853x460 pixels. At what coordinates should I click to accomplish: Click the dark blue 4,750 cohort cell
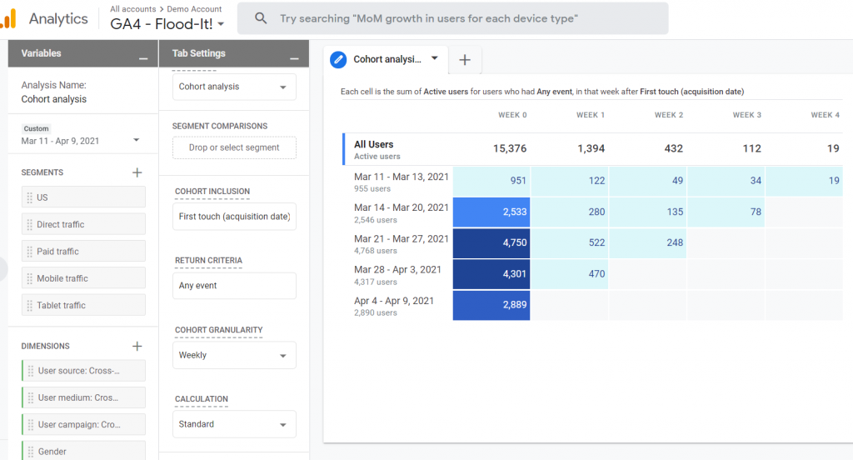(491, 242)
